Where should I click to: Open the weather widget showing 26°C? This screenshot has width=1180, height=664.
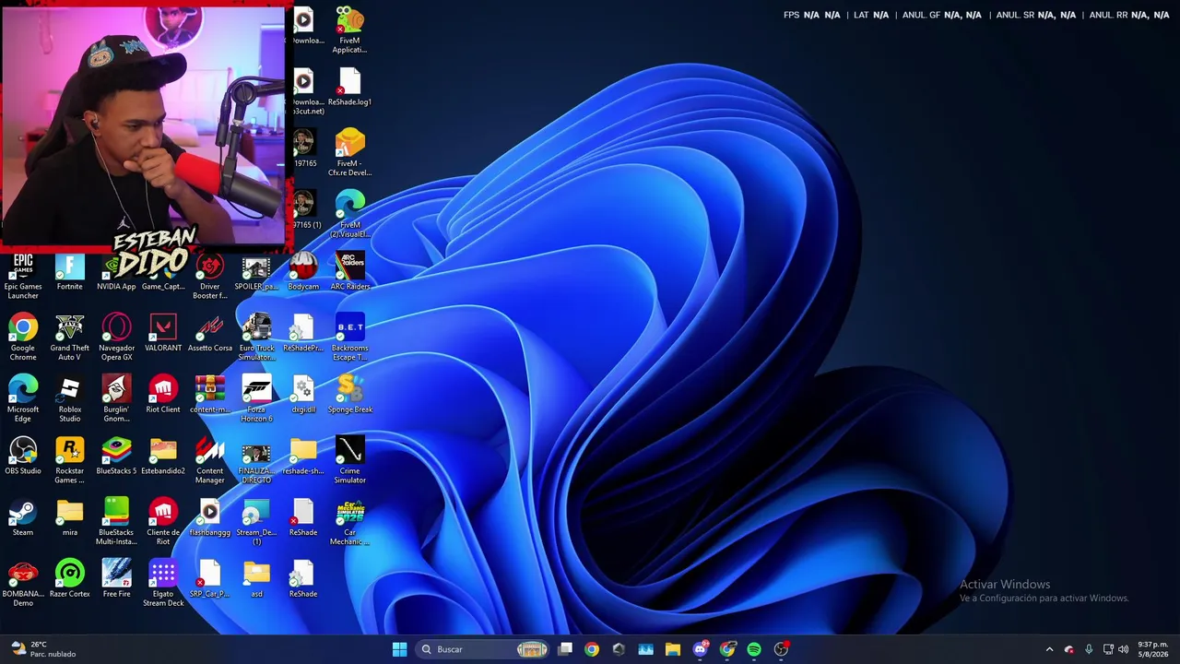click(x=44, y=649)
